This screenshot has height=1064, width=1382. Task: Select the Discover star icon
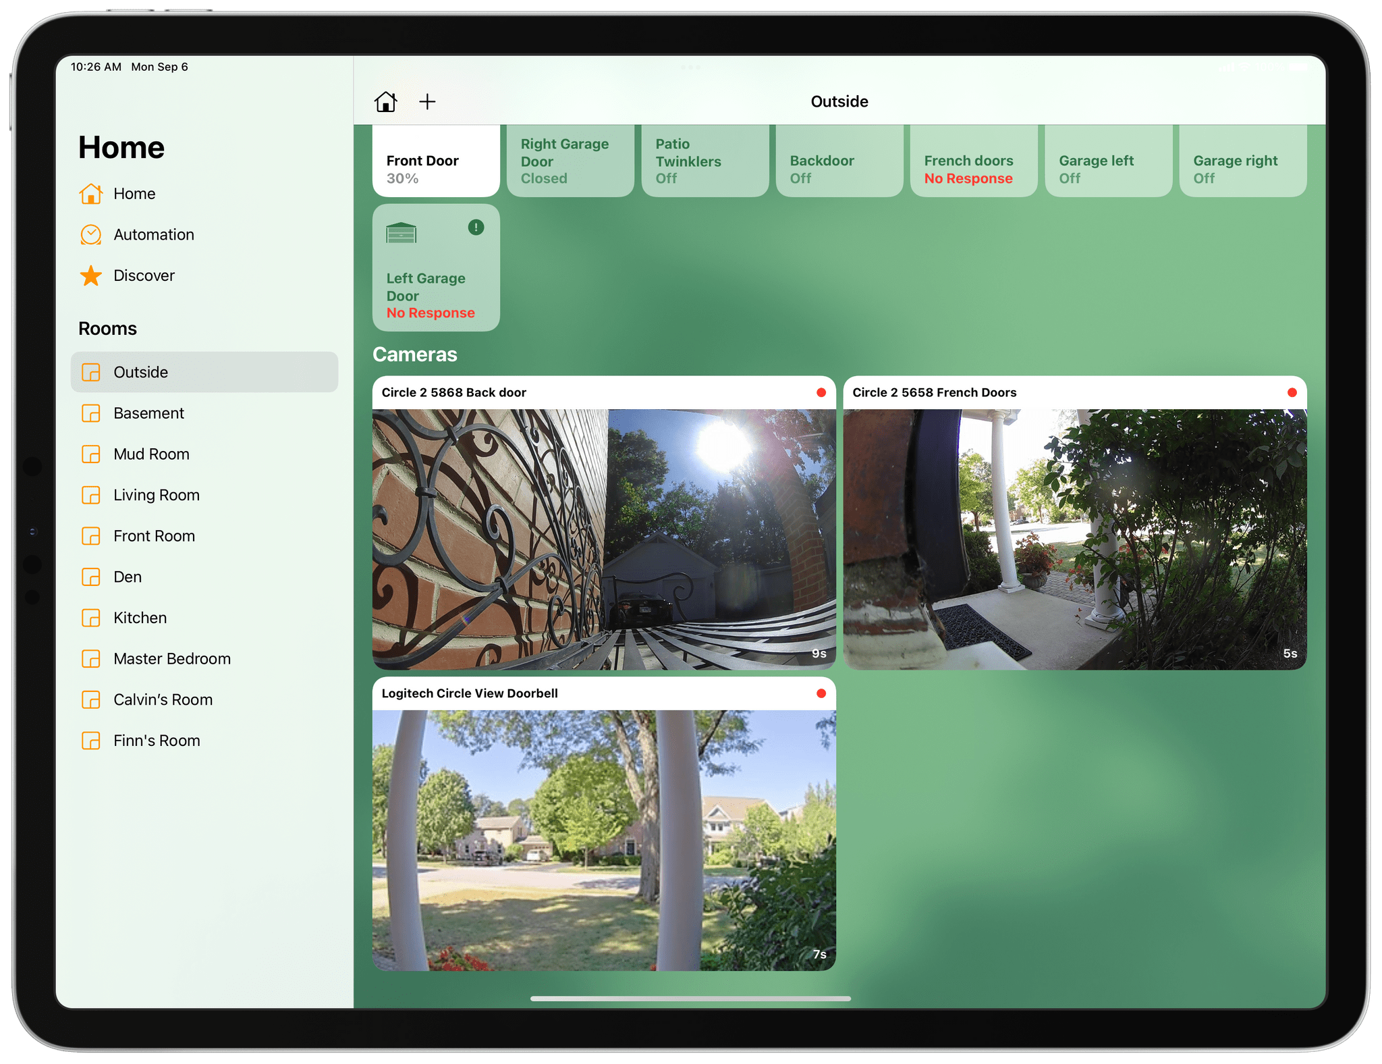[x=92, y=274]
